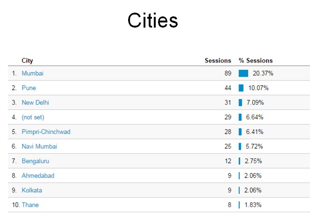Open the (not set) city entry
Image resolution: width=310 pixels, height=223 pixels.
pyautogui.click(x=33, y=117)
